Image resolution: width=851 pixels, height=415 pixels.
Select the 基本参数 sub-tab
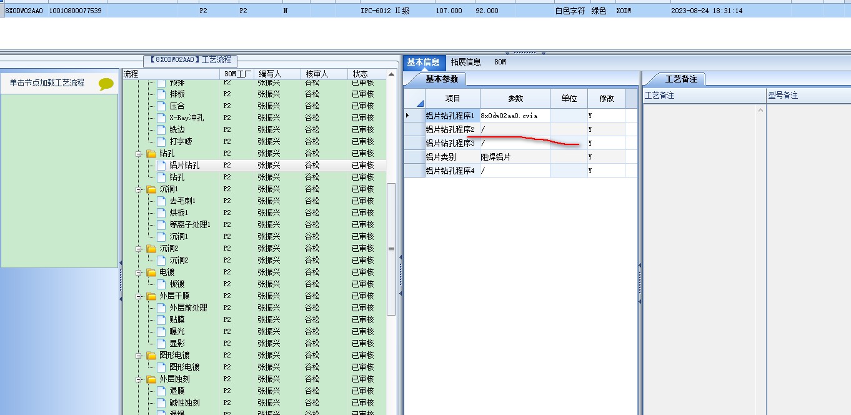coord(441,79)
